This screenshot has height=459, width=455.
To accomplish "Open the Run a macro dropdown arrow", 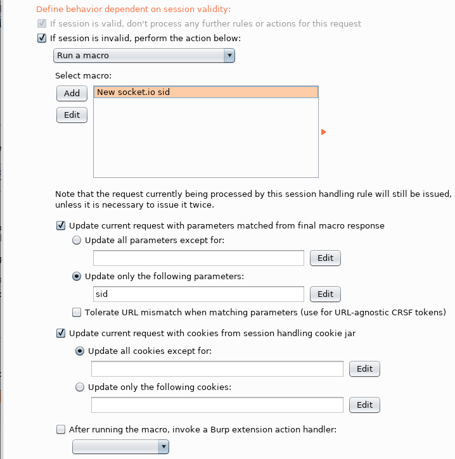I will 229,55.
